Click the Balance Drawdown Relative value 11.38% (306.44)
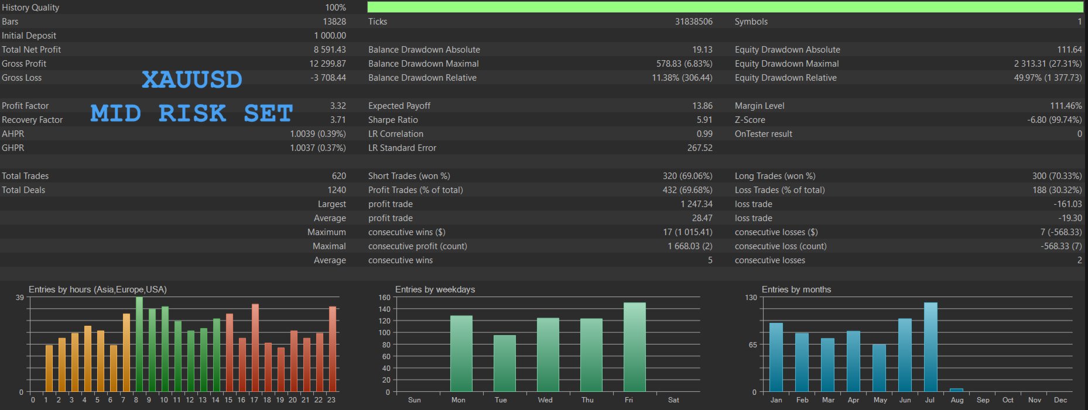Viewport: 1088px width, 410px height. click(682, 78)
